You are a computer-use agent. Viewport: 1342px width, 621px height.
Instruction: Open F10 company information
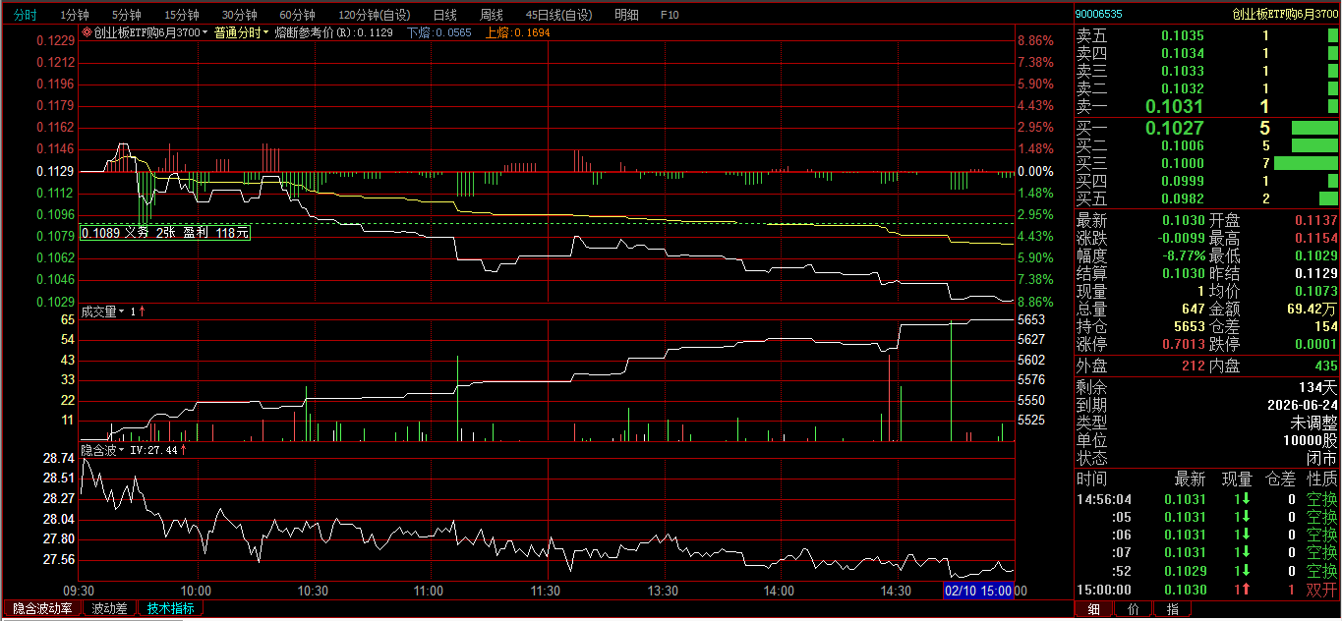[x=670, y=15]
